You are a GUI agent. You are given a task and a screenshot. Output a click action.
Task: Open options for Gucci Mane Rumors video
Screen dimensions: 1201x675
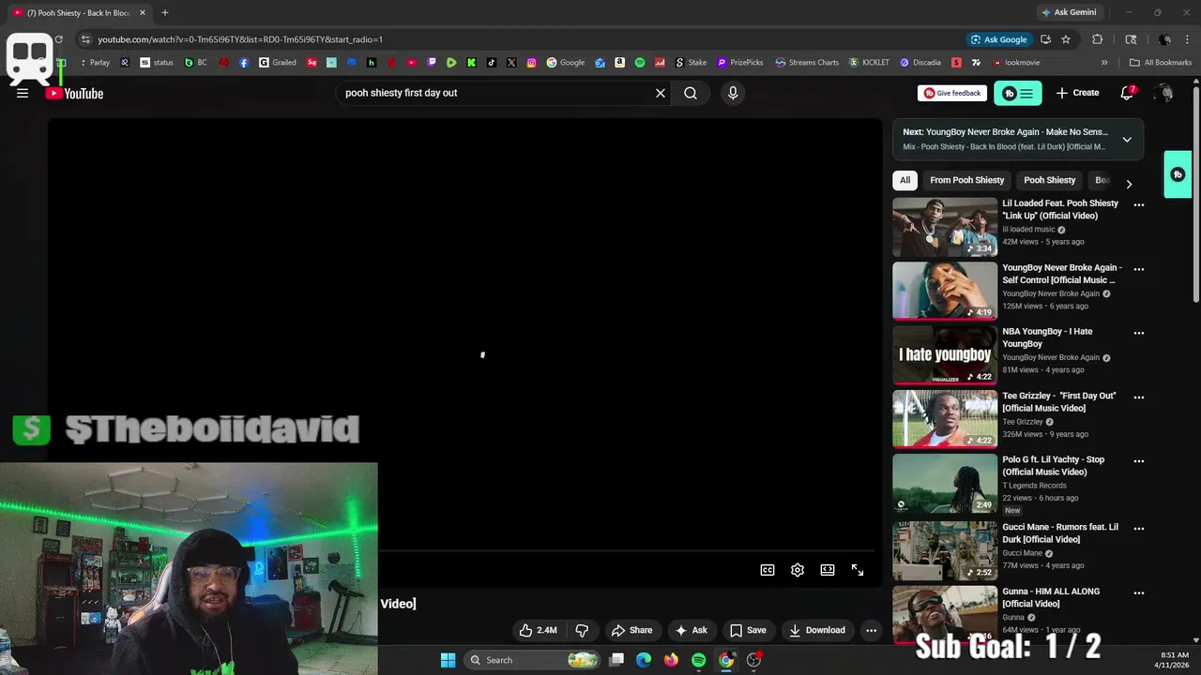click(x=1139, y=529)
